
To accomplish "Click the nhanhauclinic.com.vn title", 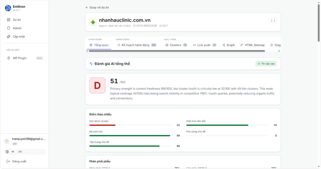I will 125,20.
